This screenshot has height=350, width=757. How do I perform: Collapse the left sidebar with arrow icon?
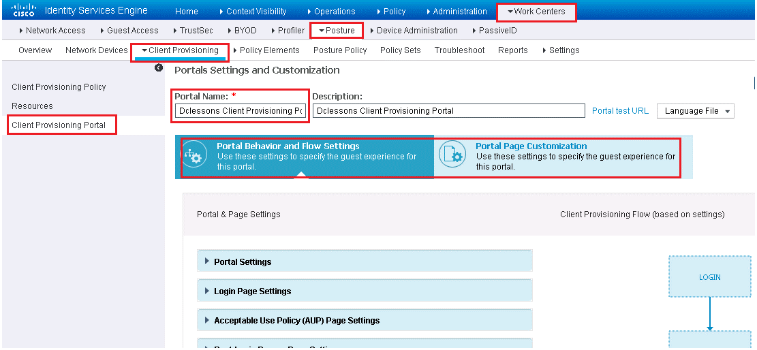point(158,68)
